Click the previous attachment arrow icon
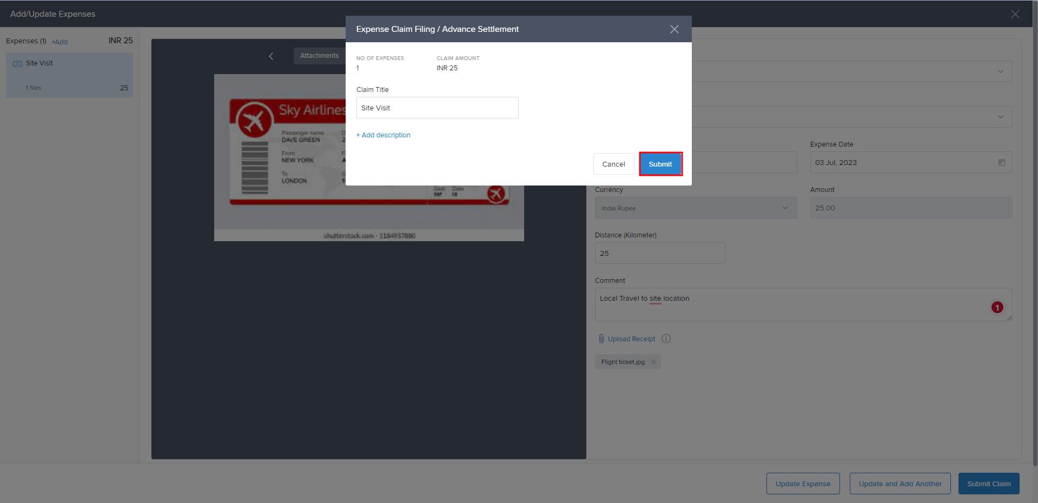1038x503 pixels. click(x=271, y=56)
